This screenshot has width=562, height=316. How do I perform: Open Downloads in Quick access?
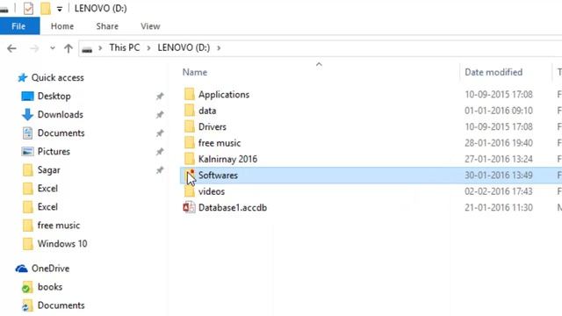coord(61,115)
